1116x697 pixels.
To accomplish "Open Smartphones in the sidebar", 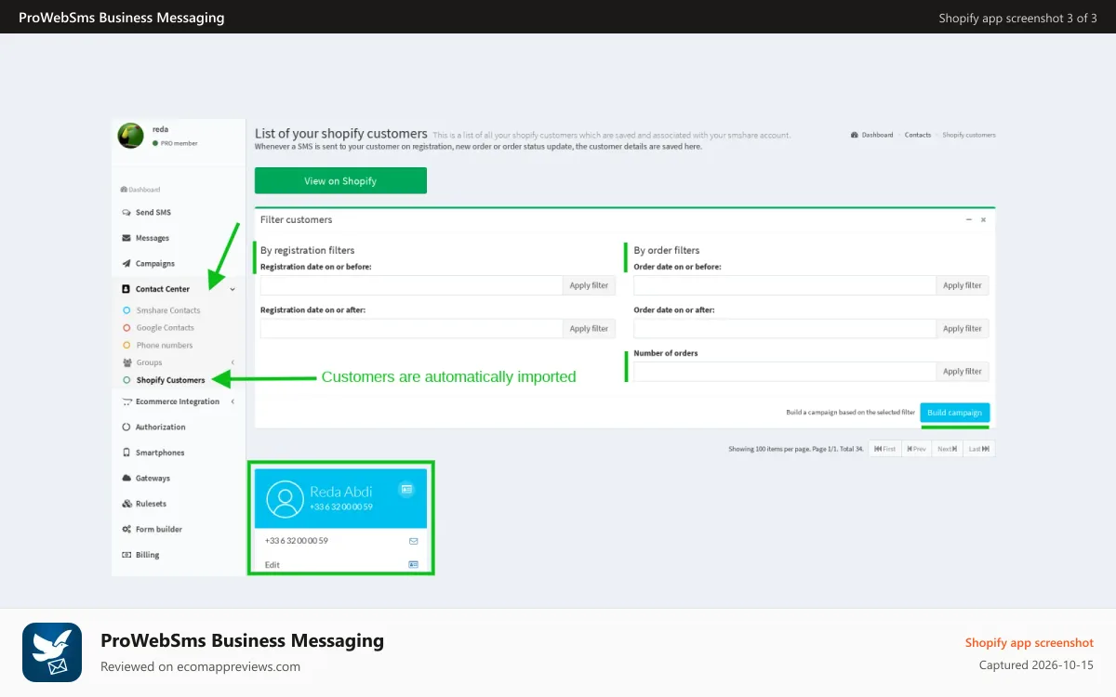I will [160, 453].
